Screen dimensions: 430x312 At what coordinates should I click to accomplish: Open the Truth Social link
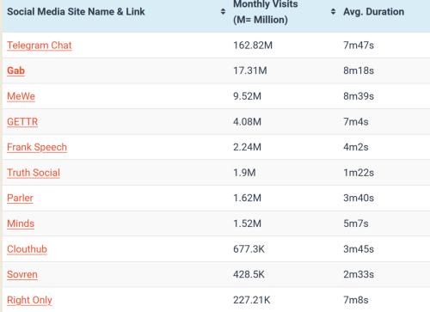[34, 173]
